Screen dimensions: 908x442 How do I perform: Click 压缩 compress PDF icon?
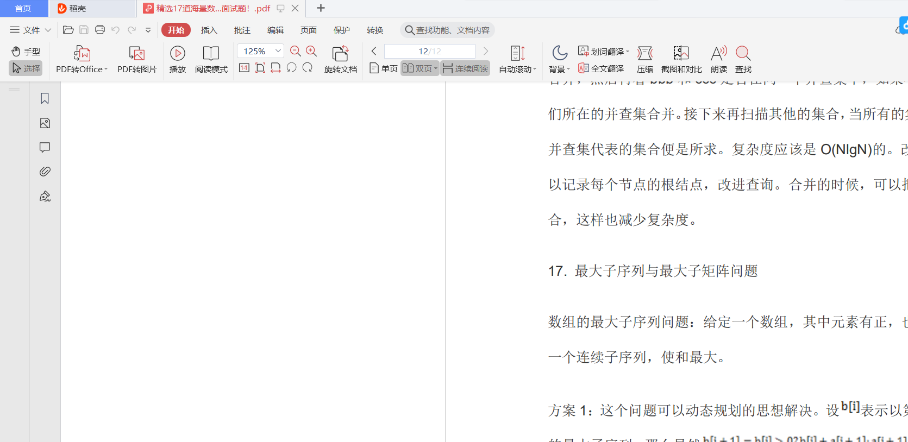(x=645, y=60)
